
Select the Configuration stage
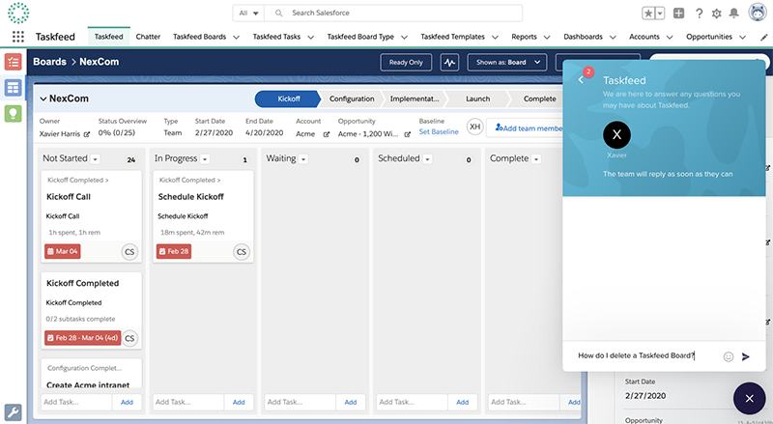coord(352,99)
